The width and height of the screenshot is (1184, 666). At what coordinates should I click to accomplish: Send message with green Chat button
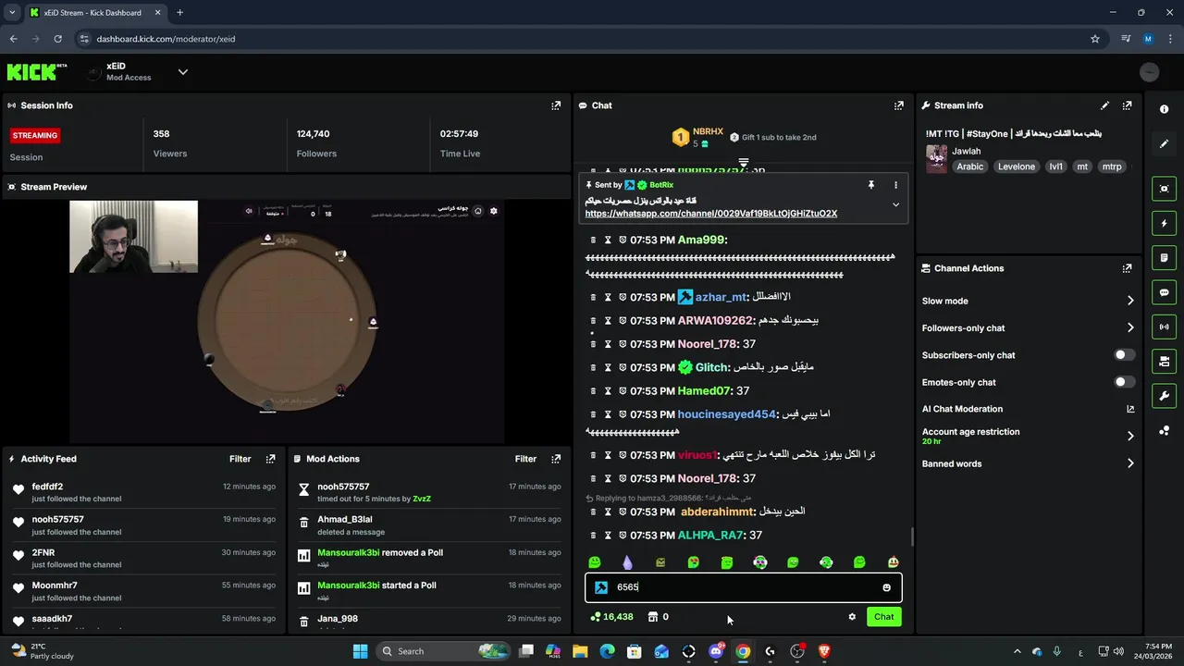(884, 617)
